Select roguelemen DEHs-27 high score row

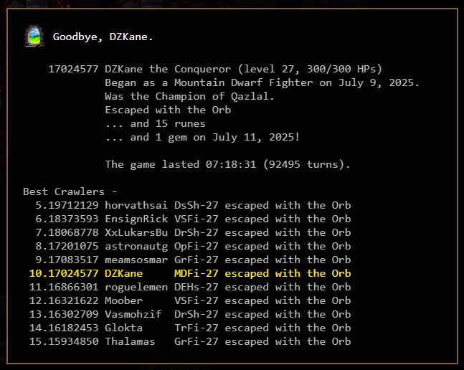tap(190, 287)
